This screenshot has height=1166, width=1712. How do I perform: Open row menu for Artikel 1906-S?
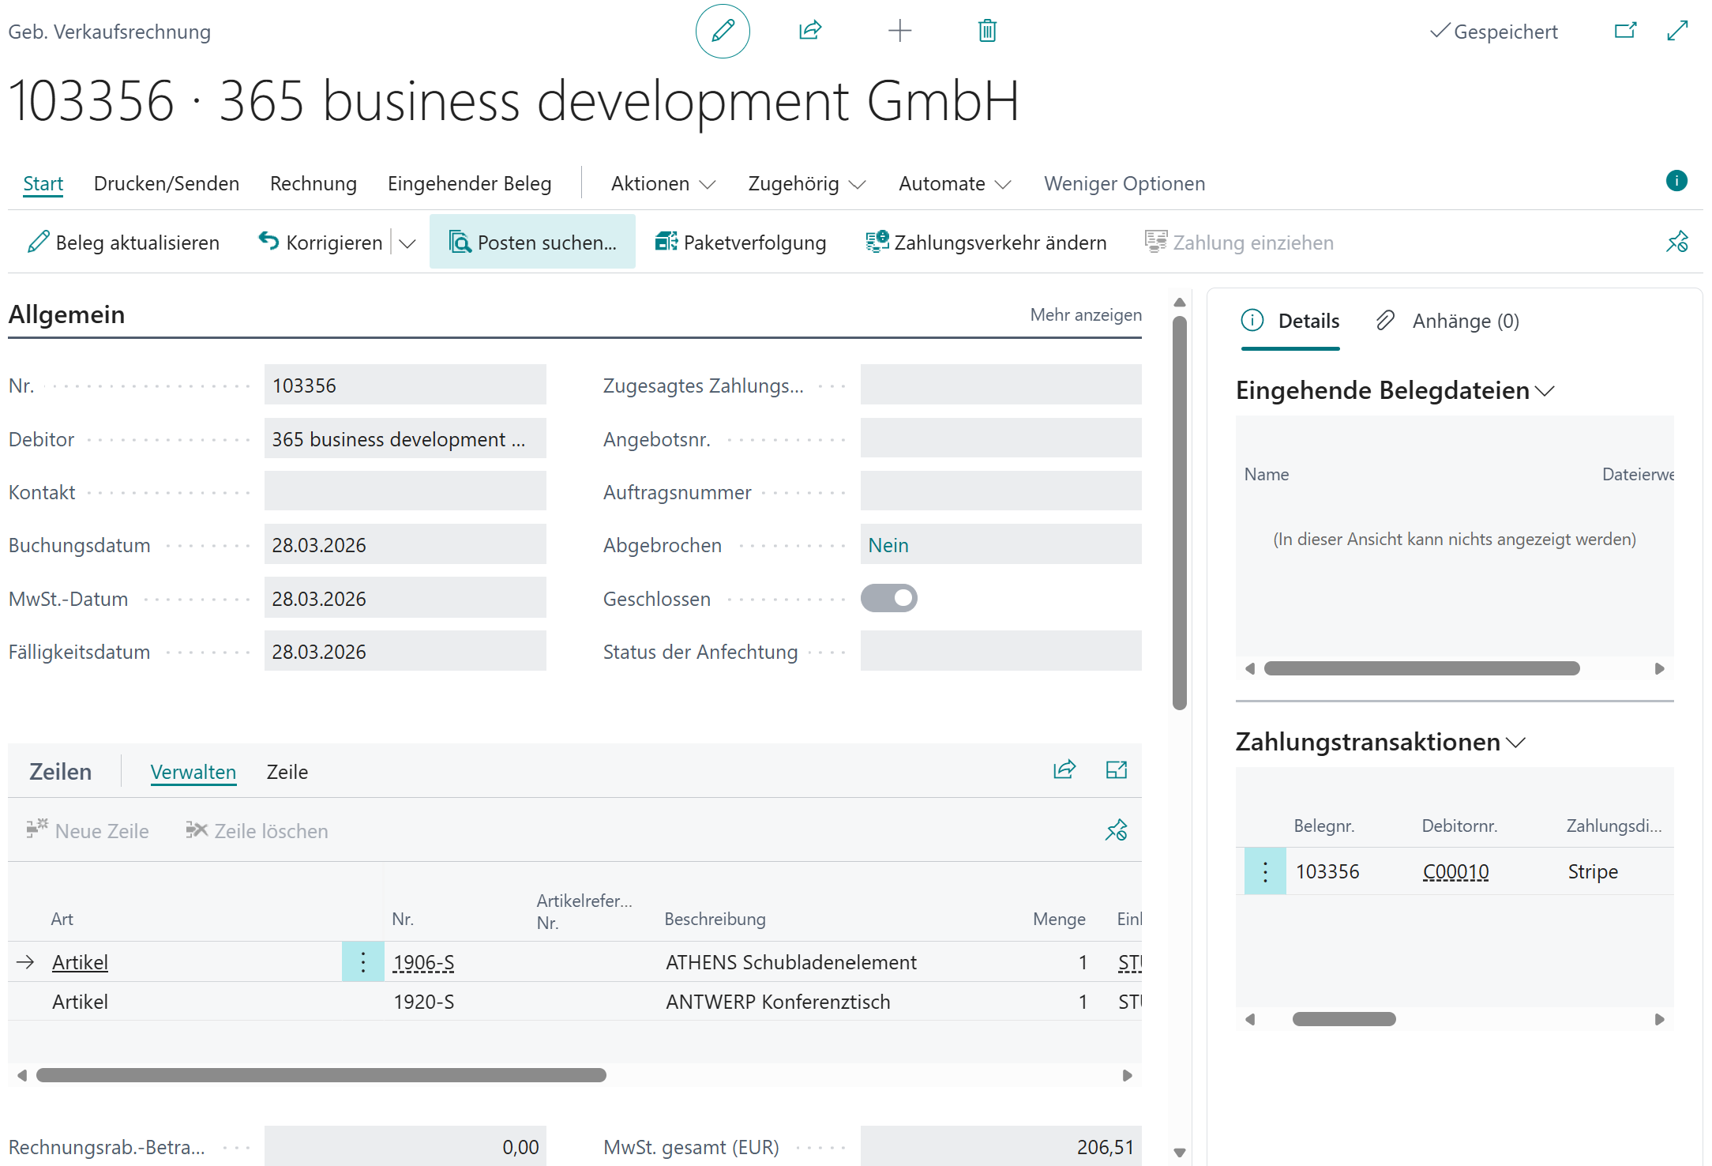[x=362, y=962]
